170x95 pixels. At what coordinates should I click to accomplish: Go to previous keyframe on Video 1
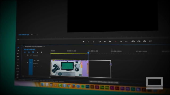tap(35, 66)
